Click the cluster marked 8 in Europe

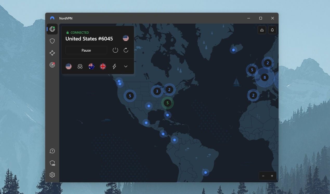click(265, 77)
